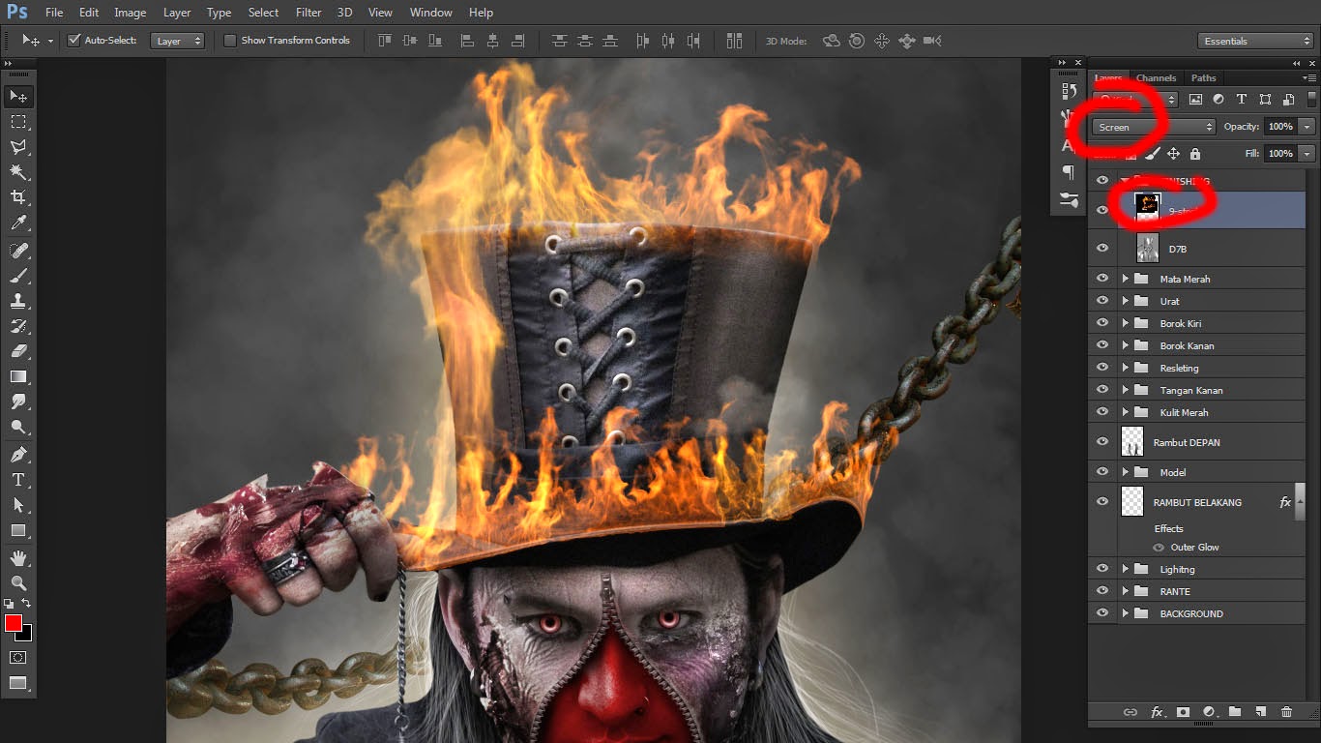Viewport: 1321px width, 743px height.
Task: Expand the Borok Kiri group
Action: click(x=1125, y=323)
